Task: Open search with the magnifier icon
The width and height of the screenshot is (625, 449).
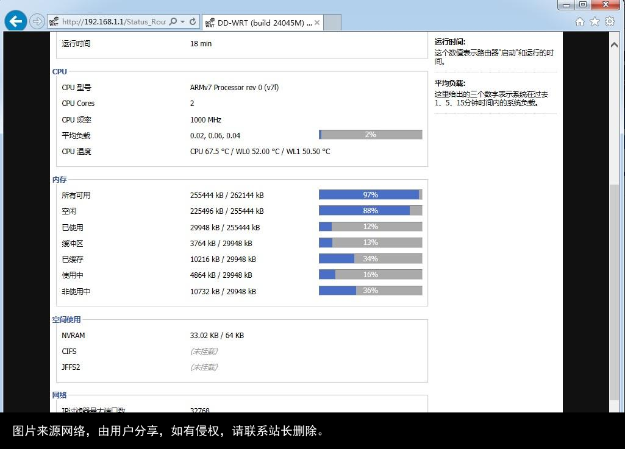Action: click(172, 20)
